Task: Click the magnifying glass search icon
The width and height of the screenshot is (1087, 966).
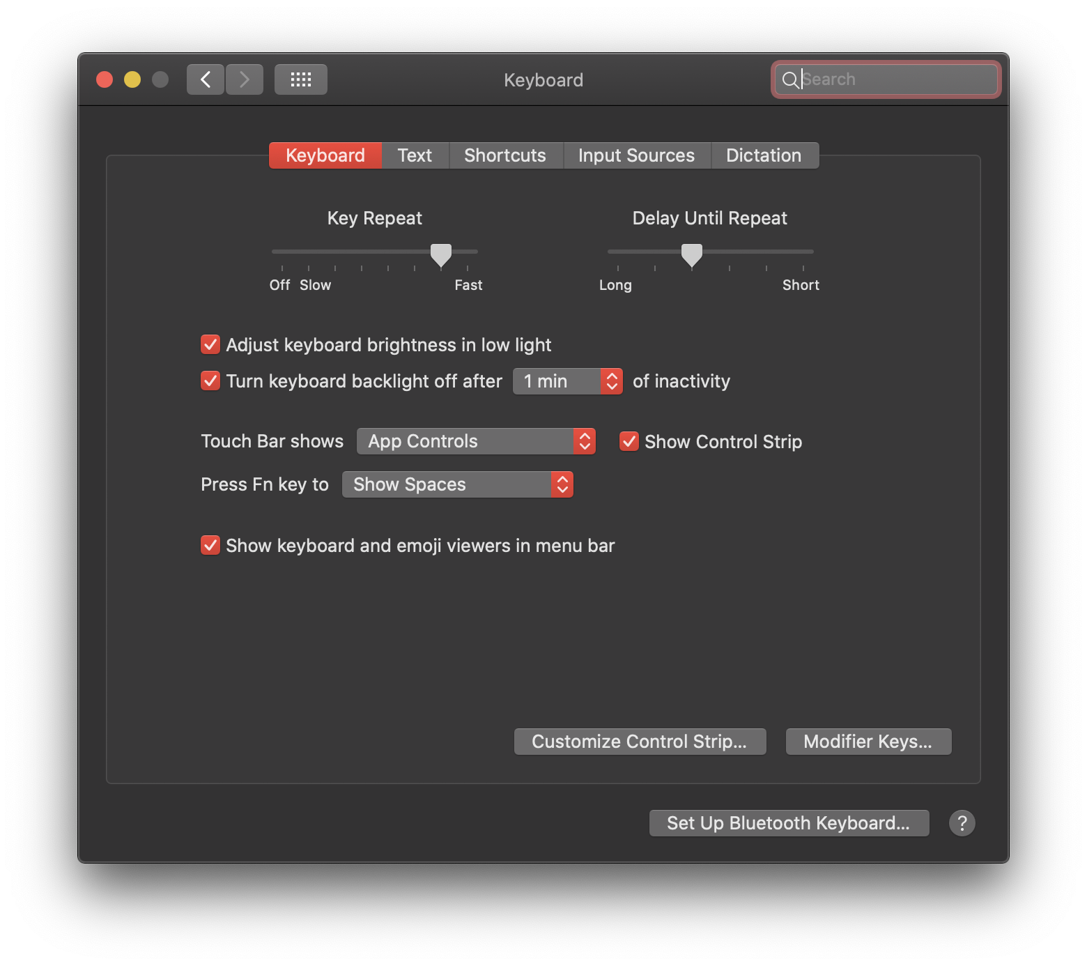Action: point(790,79)
